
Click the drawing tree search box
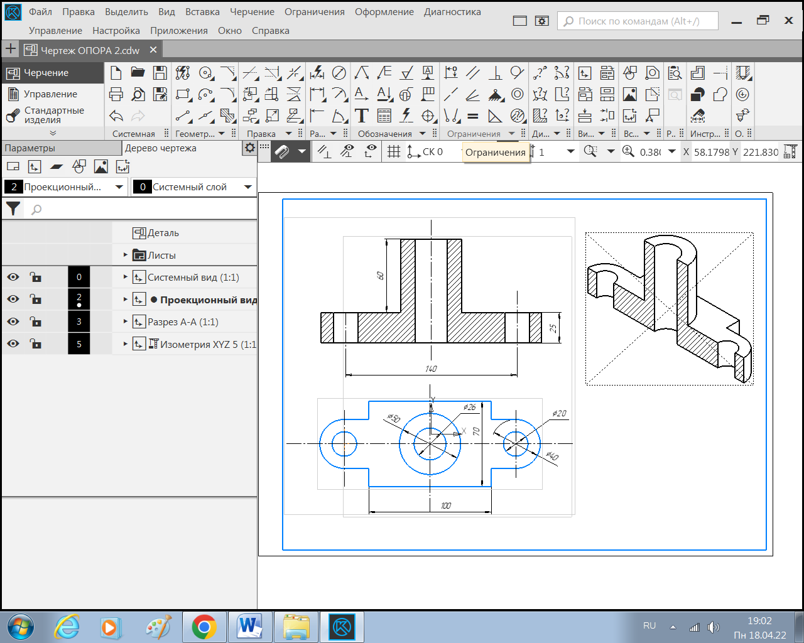141,209
